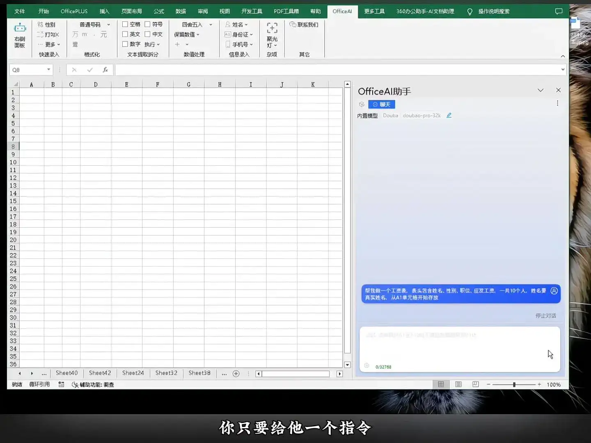This screenshot has height=443, width=591.
Task: Expand the Name Box dropdown arrow
Action: (48, 70)
